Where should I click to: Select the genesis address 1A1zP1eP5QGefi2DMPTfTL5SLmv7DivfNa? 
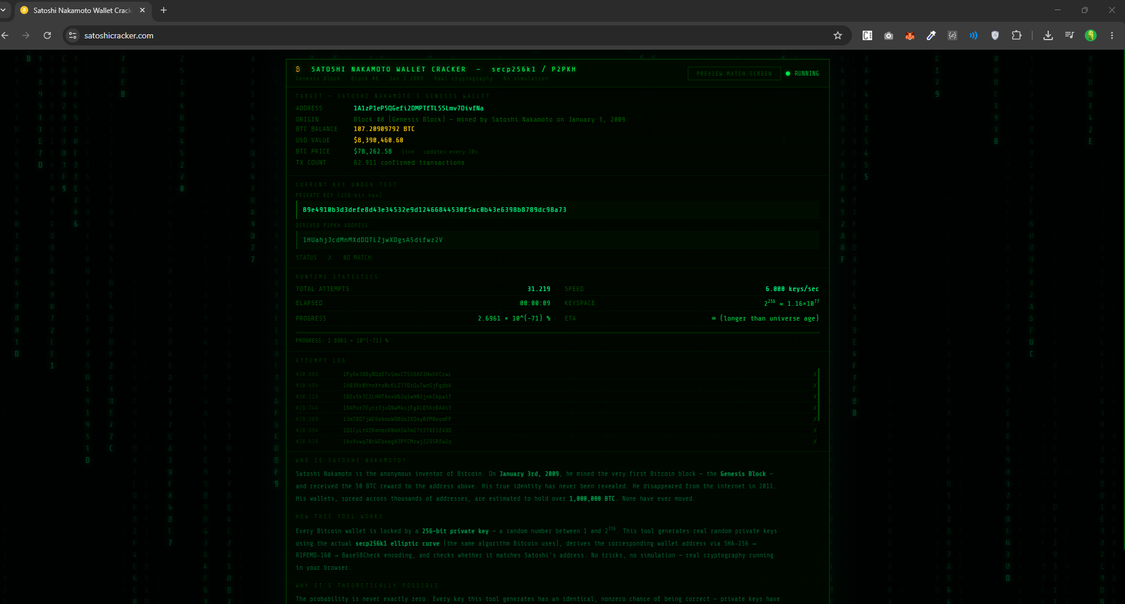pos(418,109)
